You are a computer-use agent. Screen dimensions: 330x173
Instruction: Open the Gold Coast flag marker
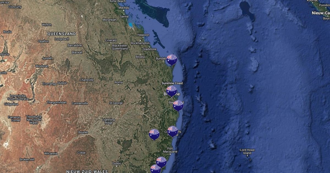point(178,105)
